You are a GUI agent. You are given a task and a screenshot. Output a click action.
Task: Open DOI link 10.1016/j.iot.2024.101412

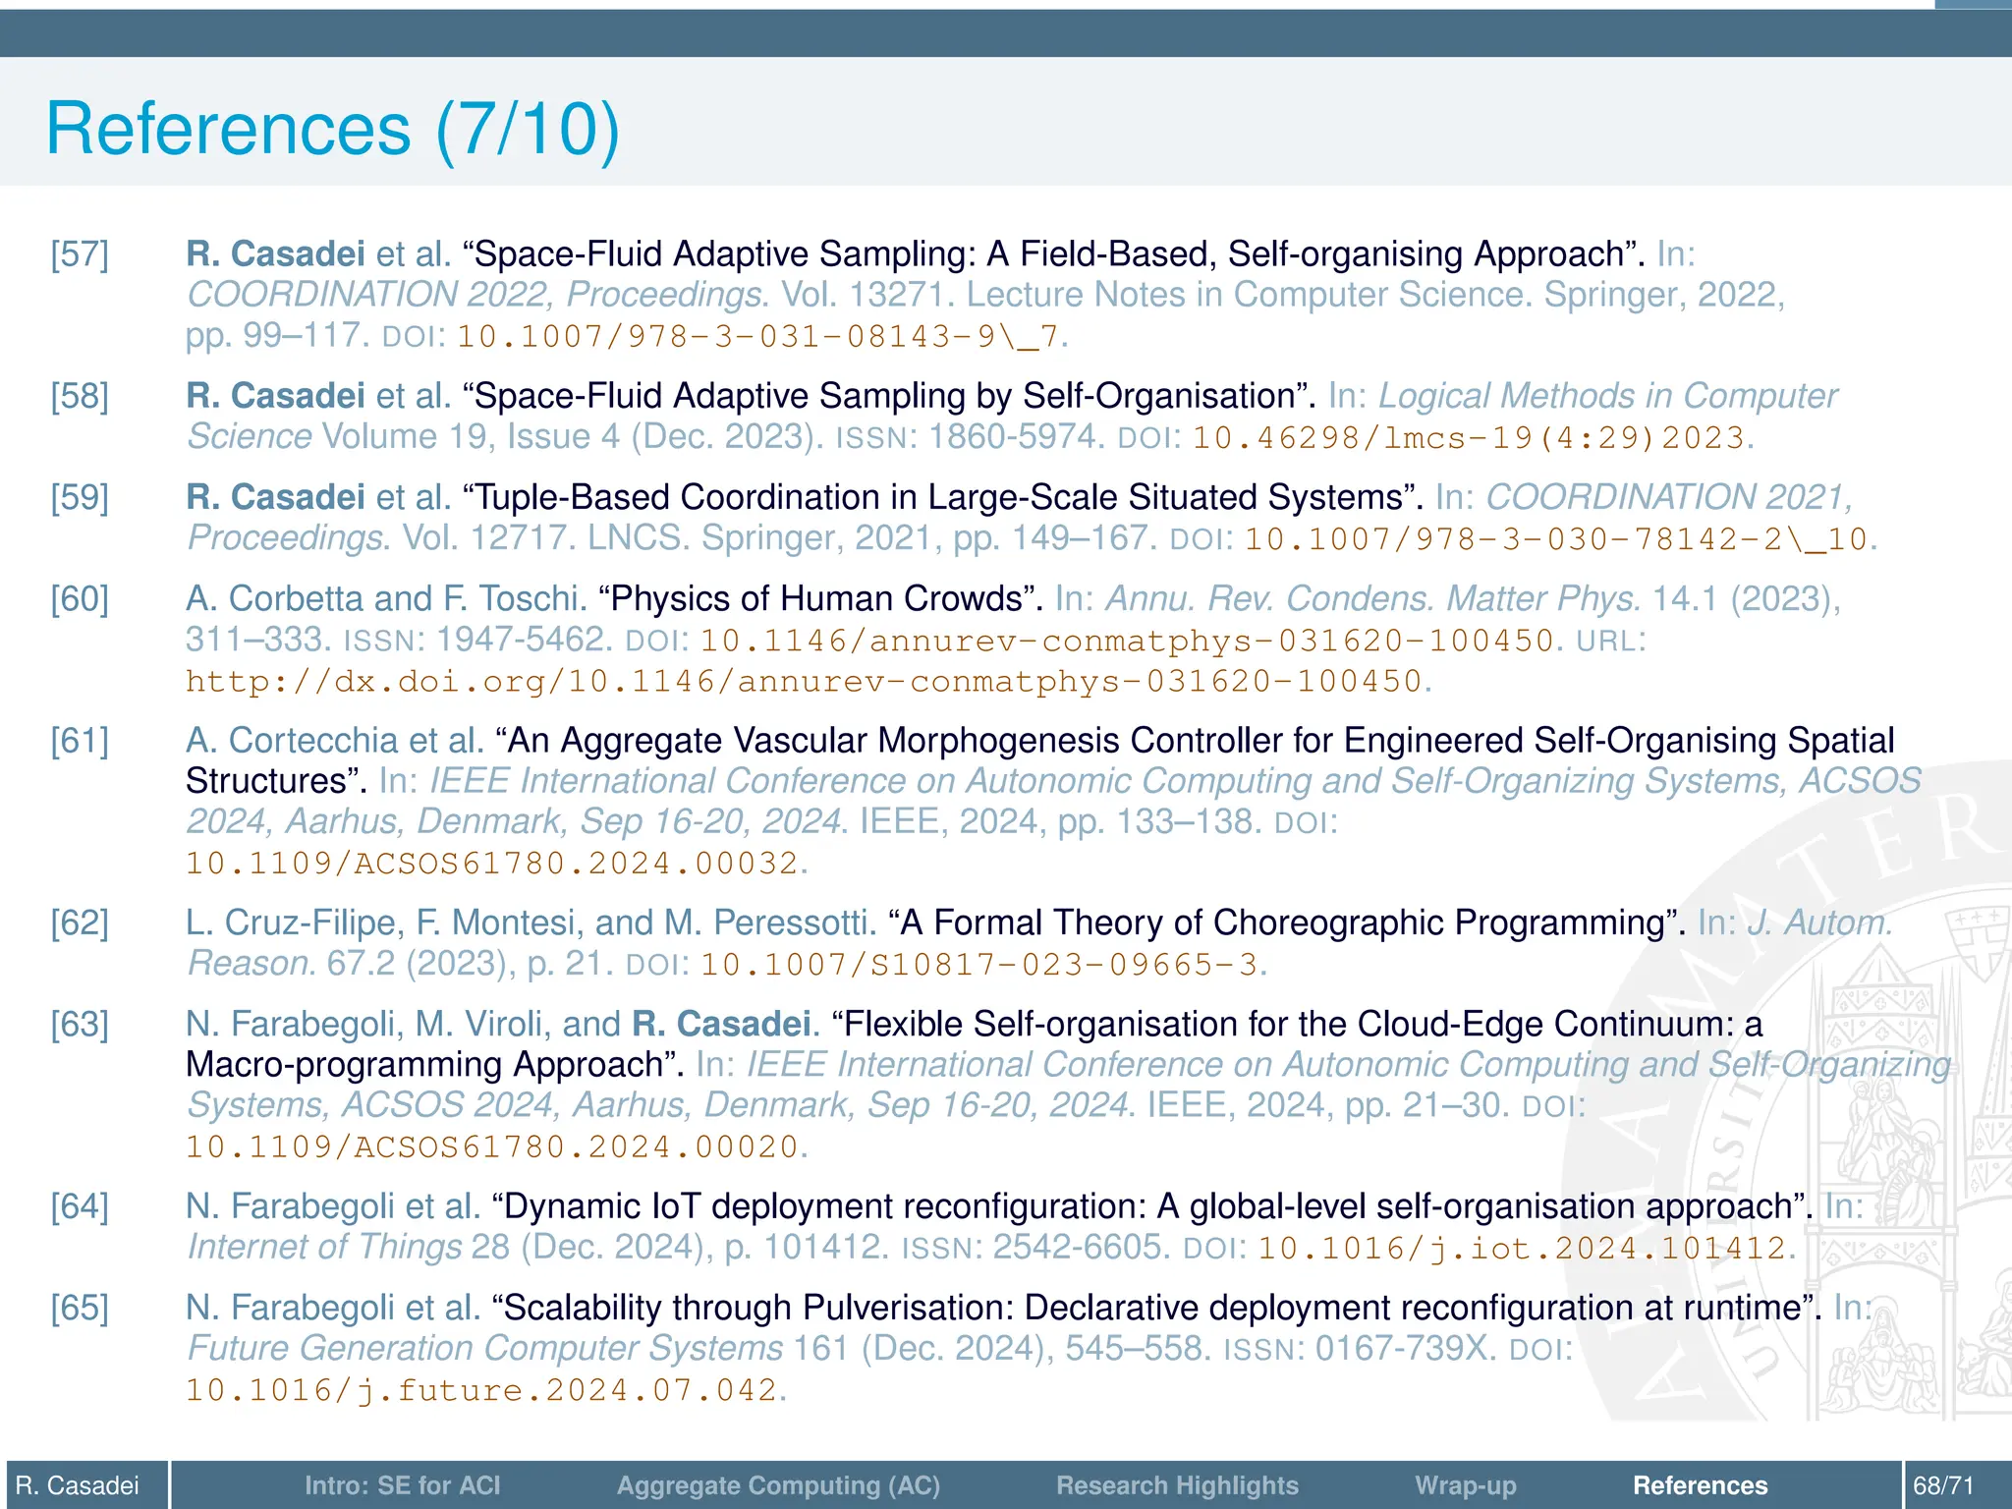pos(1522,1248)
